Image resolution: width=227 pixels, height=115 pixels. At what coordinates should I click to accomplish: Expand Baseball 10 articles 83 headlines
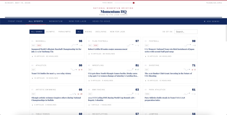point(45,56)
